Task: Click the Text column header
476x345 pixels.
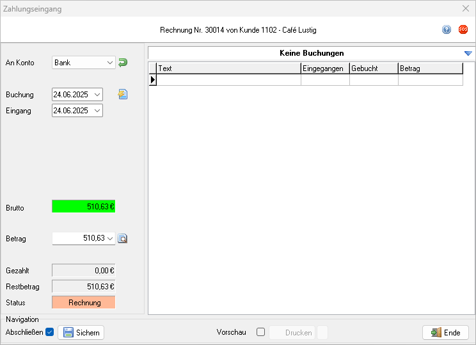Action: pos(228,68)
